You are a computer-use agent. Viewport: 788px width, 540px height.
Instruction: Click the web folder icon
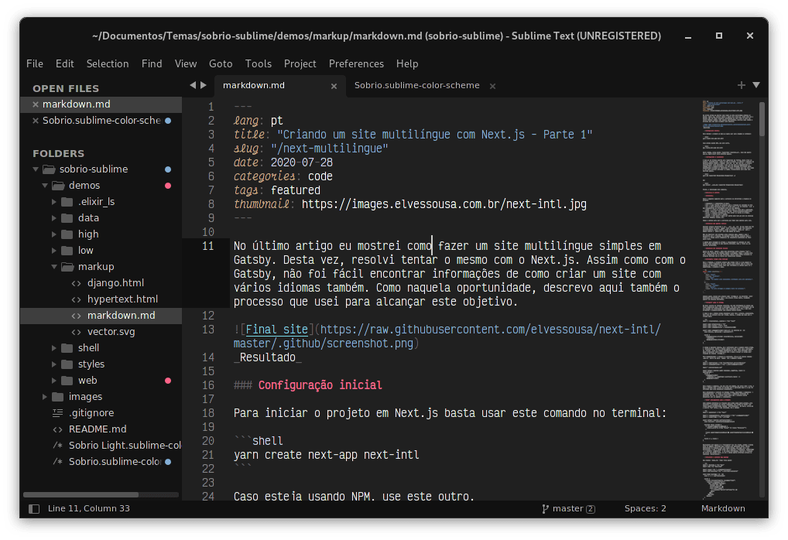pyautogui.click(x=67, y=381)
